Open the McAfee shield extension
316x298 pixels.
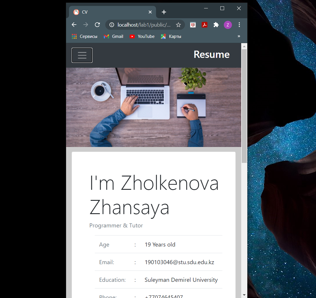pyautogui.click(x=193, y=25)
